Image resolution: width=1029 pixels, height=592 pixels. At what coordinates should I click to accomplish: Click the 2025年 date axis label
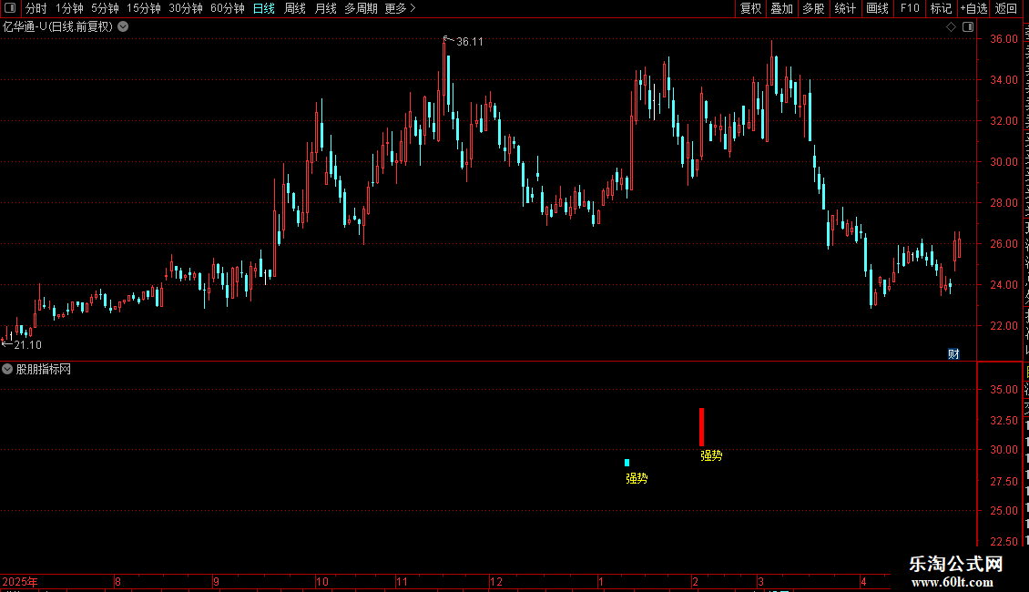(x=20, y=581)
